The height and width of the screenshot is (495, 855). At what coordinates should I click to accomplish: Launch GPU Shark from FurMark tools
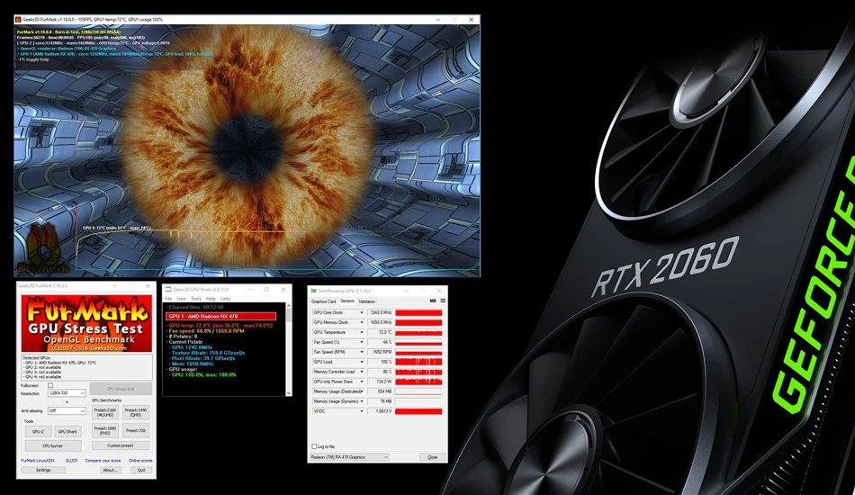pyautogui.click(x=67, y=431)
